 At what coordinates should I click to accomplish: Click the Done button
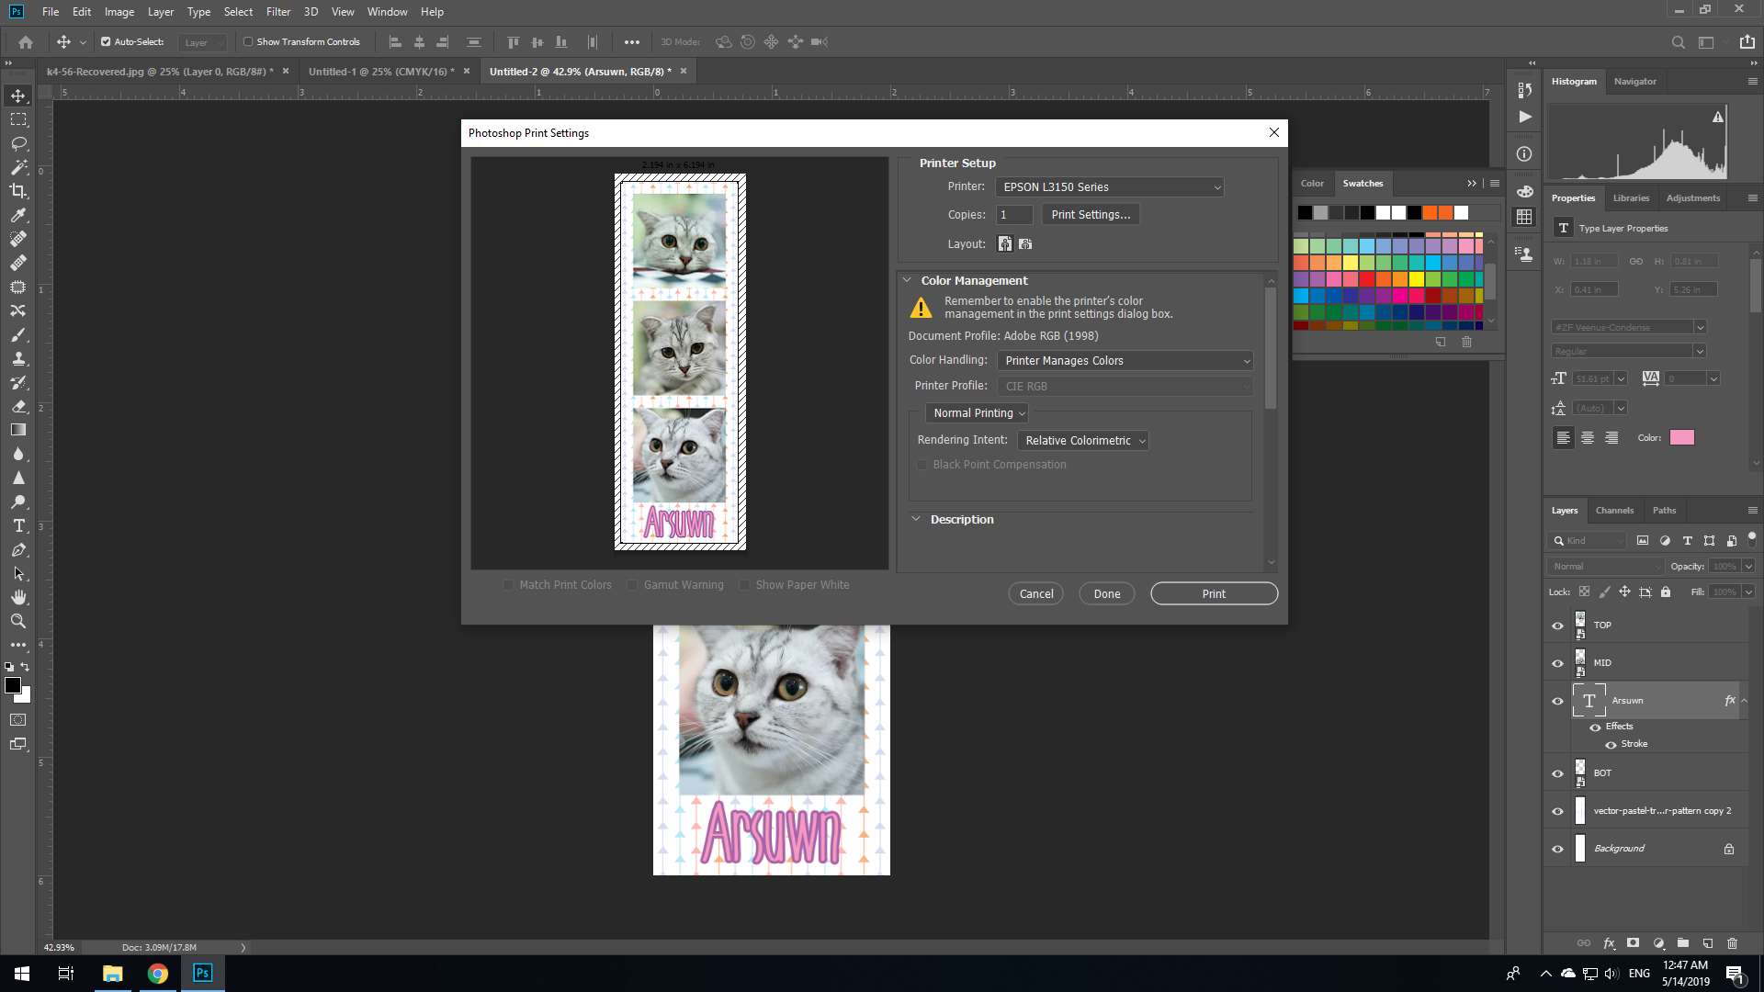tap(1107, 594)
